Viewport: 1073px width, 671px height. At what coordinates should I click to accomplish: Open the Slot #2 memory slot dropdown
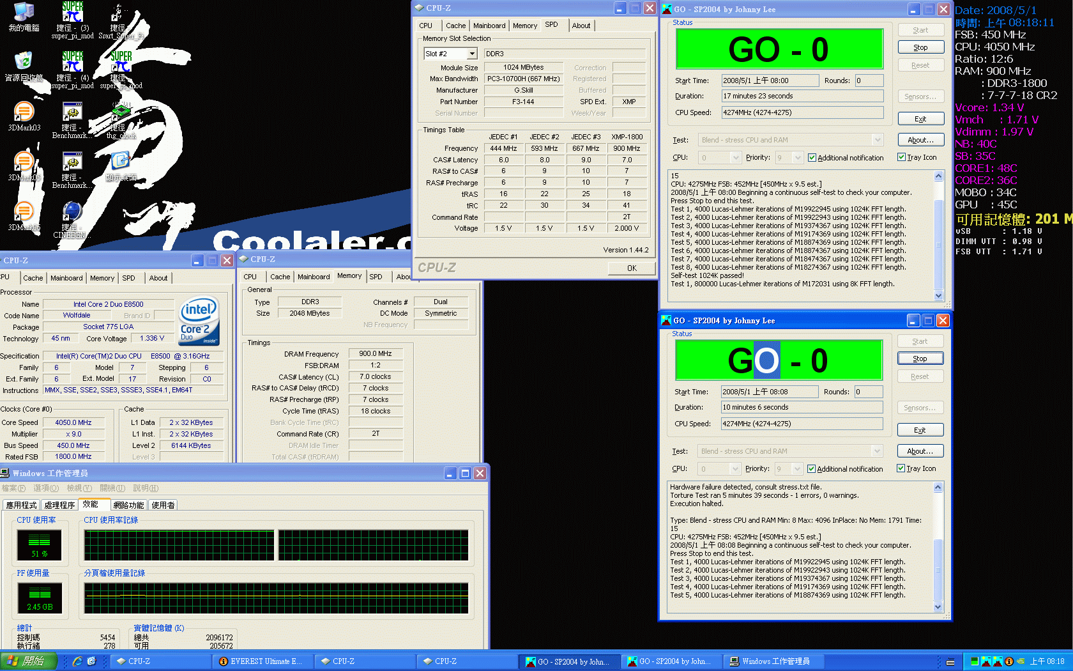472,54
